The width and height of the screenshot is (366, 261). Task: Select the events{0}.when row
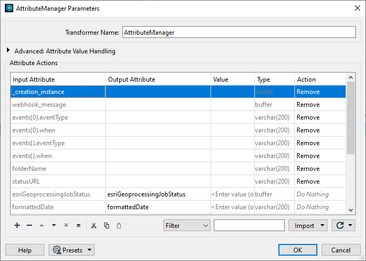tap(178, 130)
